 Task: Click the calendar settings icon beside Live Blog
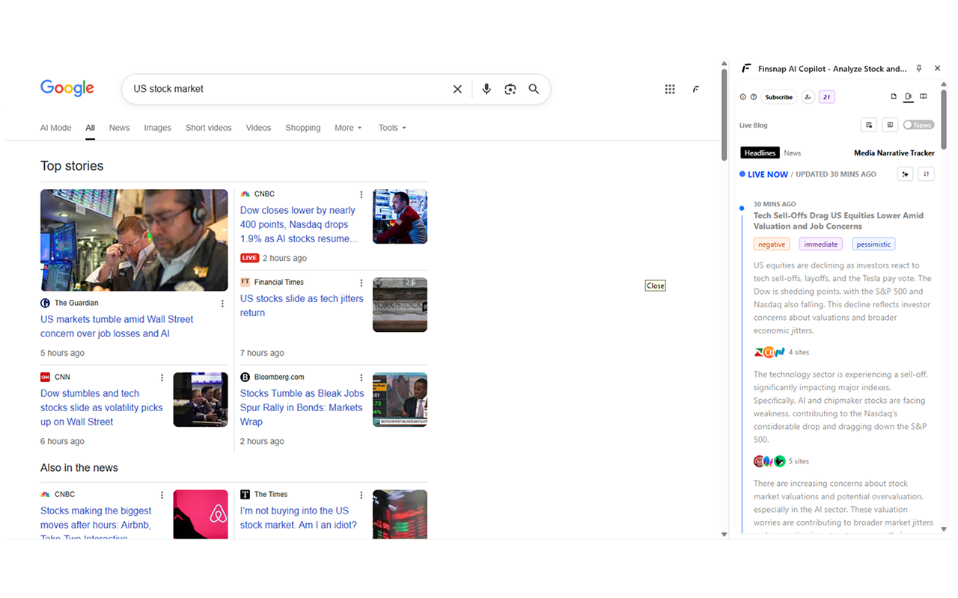869,126
